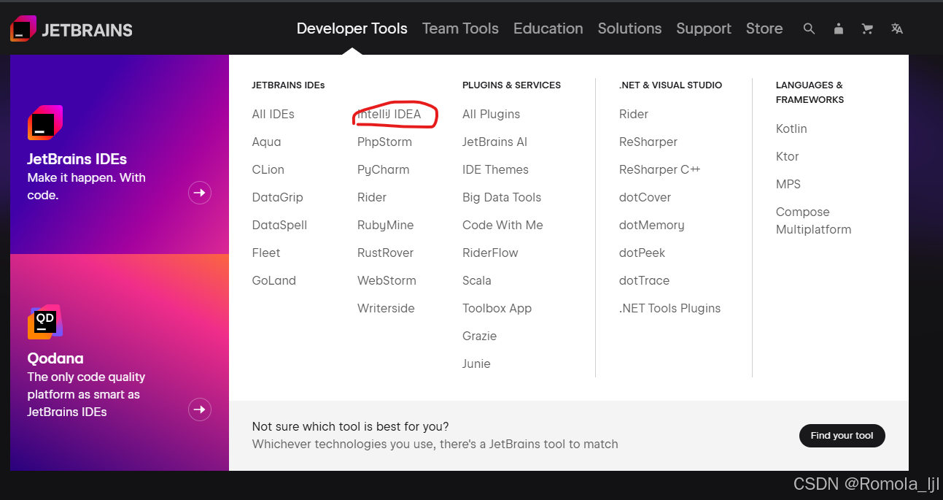Open the Support menu
Screen dimensions: 943x500
coord(704,28)
